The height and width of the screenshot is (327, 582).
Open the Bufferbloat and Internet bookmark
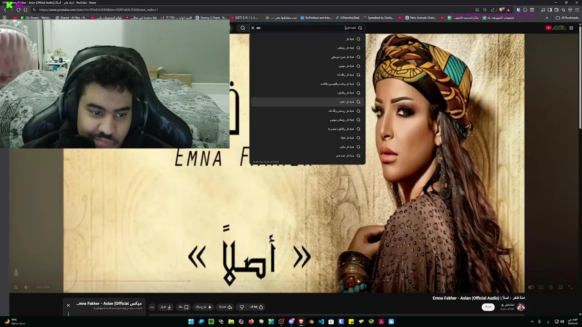(x=316, y=18)
